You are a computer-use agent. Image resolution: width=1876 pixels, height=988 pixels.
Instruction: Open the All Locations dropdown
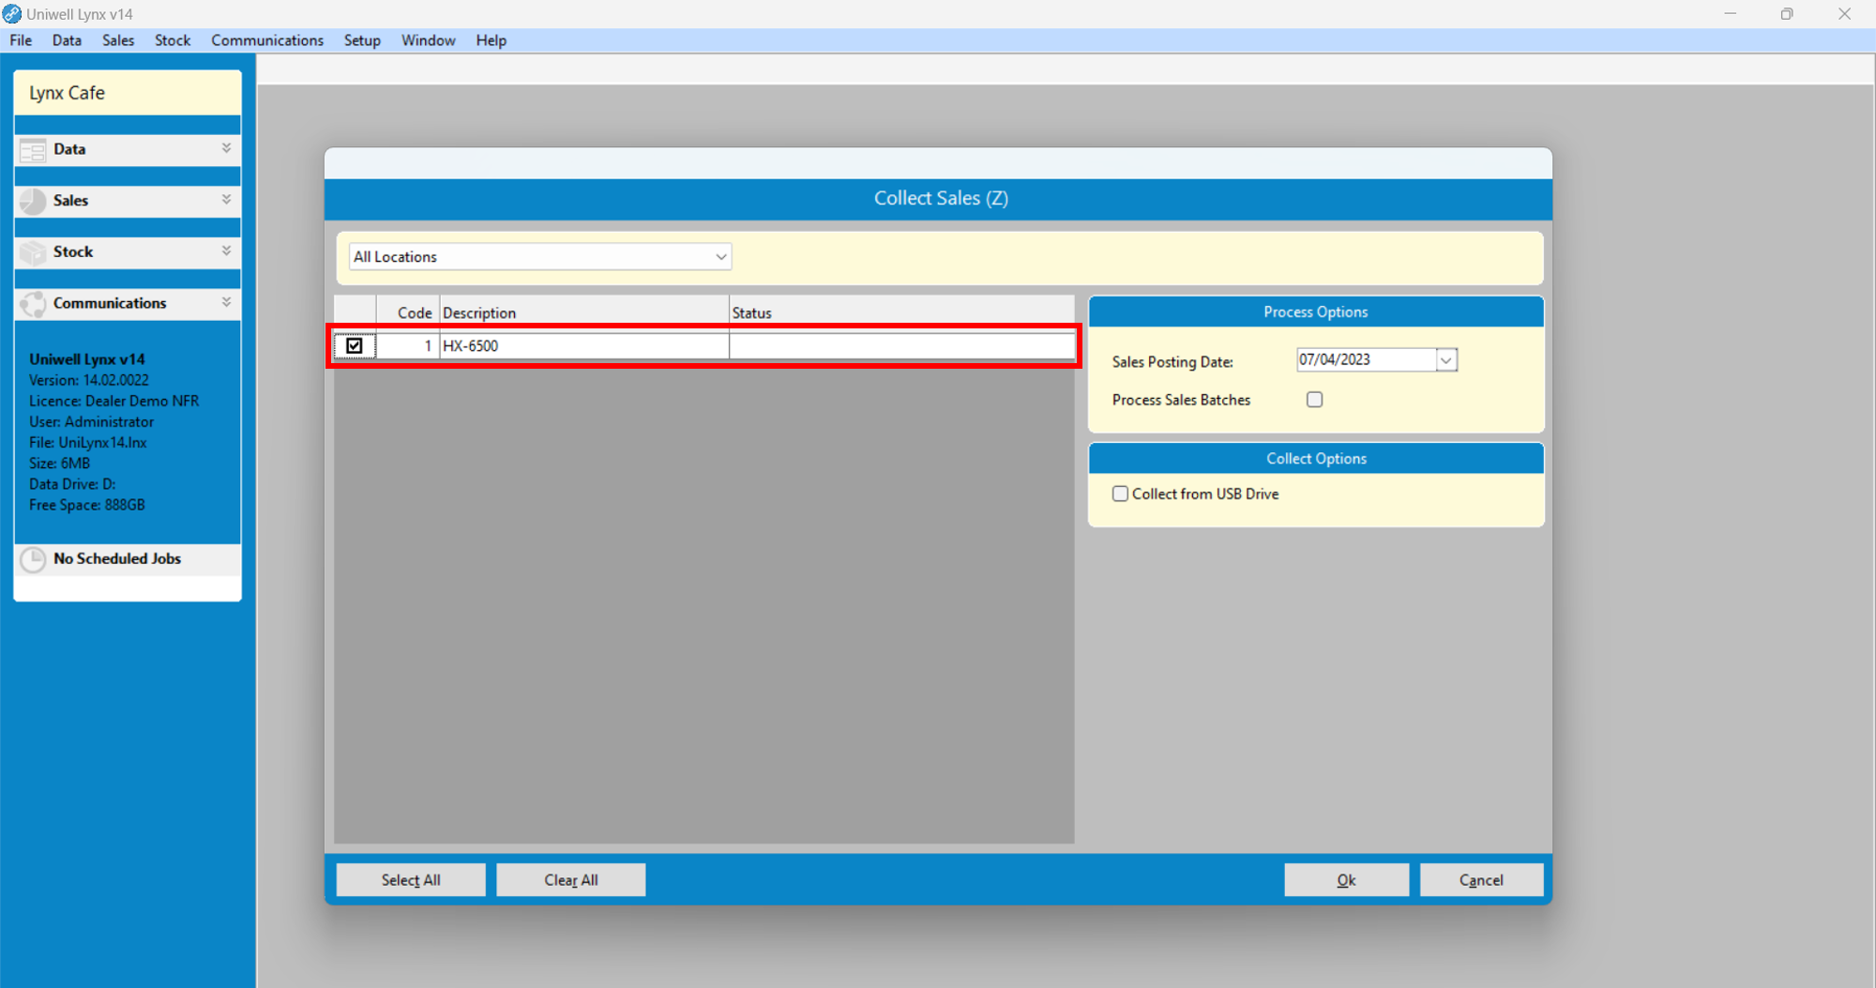(720, 257)
